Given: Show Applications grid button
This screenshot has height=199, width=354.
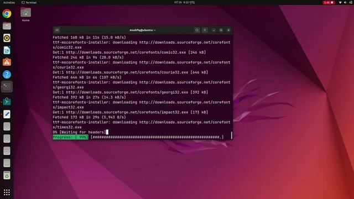Looking at the screenshot, I should coord(7,192).
